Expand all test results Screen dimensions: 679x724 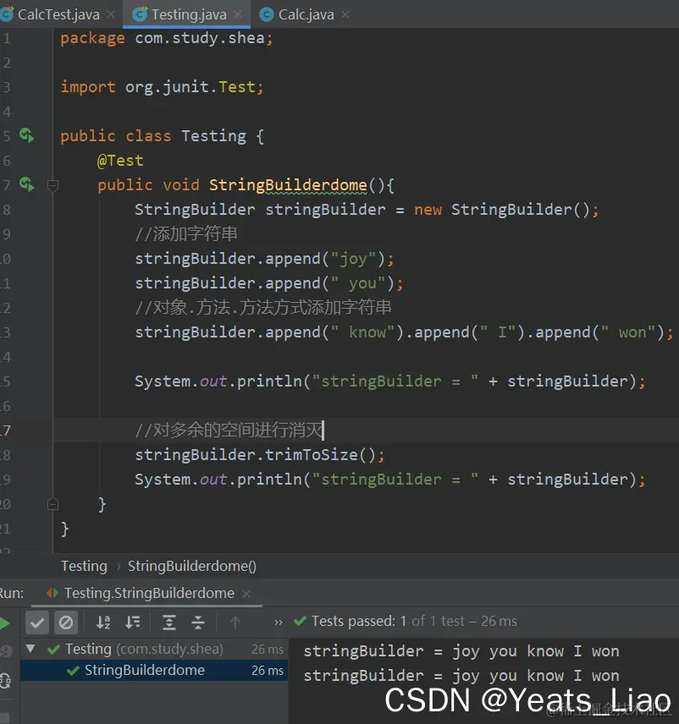[x=169, y=623]
